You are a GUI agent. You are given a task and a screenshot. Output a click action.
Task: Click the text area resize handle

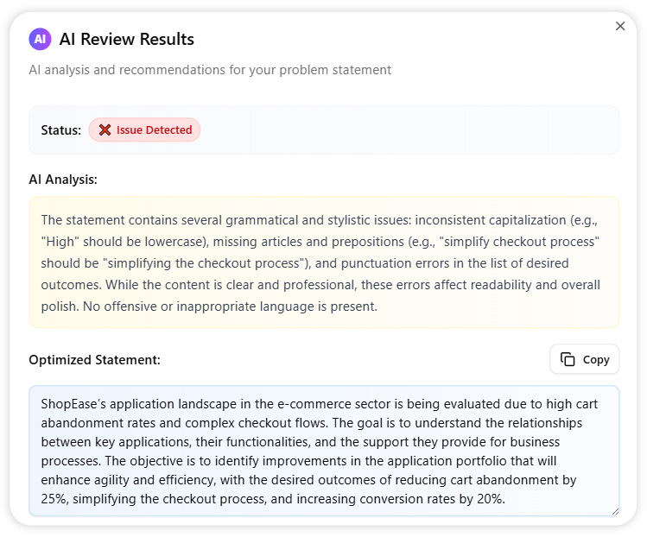614,511
